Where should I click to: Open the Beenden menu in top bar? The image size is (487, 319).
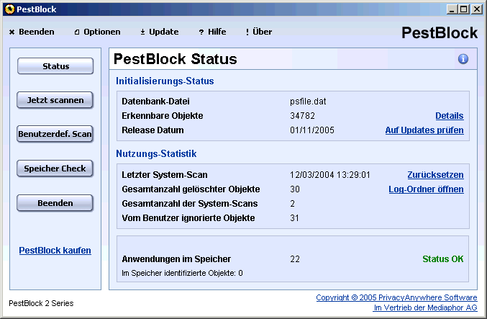click(x=32, y=32)
